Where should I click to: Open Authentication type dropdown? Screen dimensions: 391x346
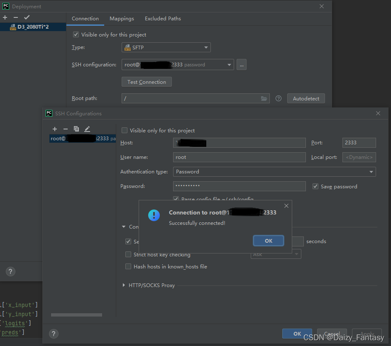[274, 172]
